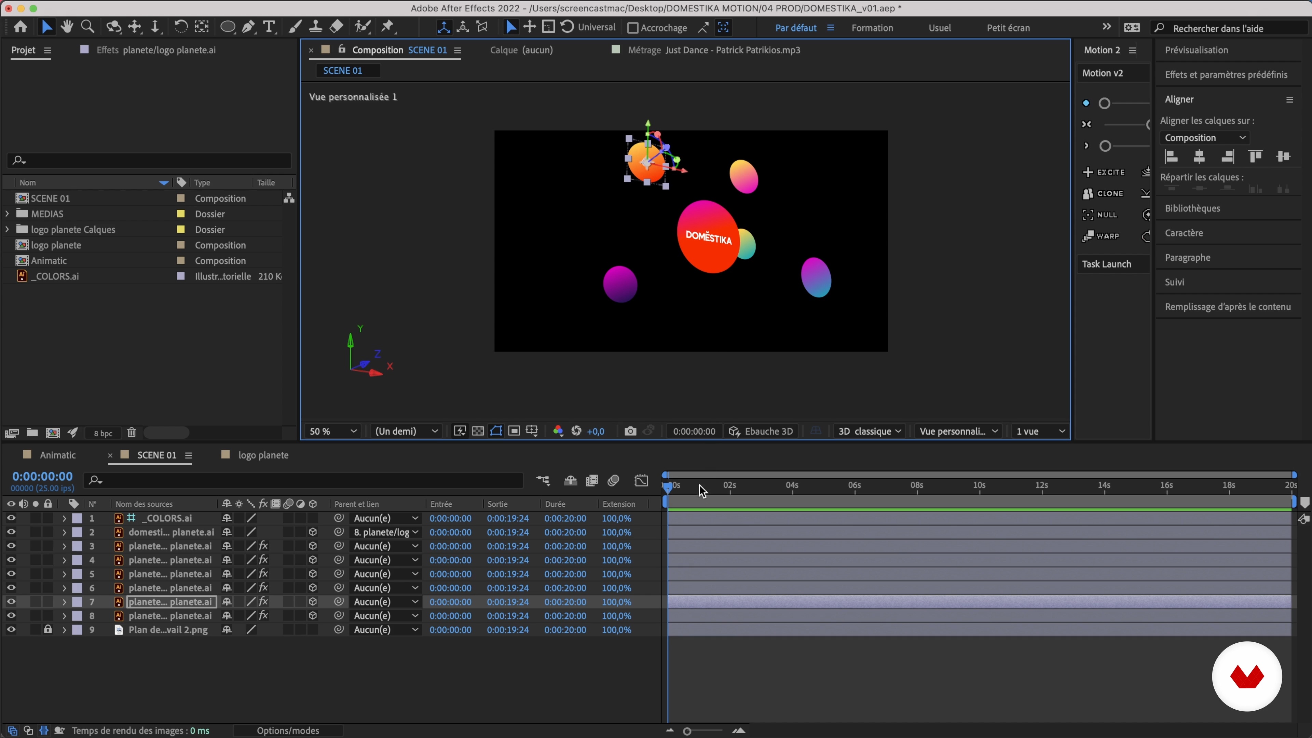Image resolution: width=1312 pixels, height=738 pixels.
Task: Select the Rotation tool
Action: tap(180, 27)
